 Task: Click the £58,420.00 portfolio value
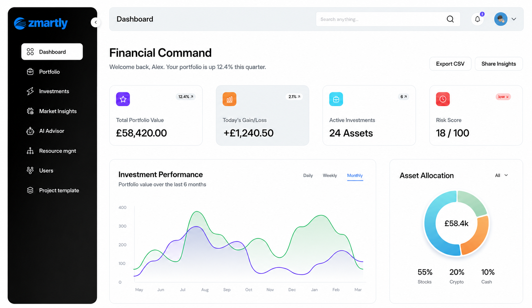(x=141, y=133)
